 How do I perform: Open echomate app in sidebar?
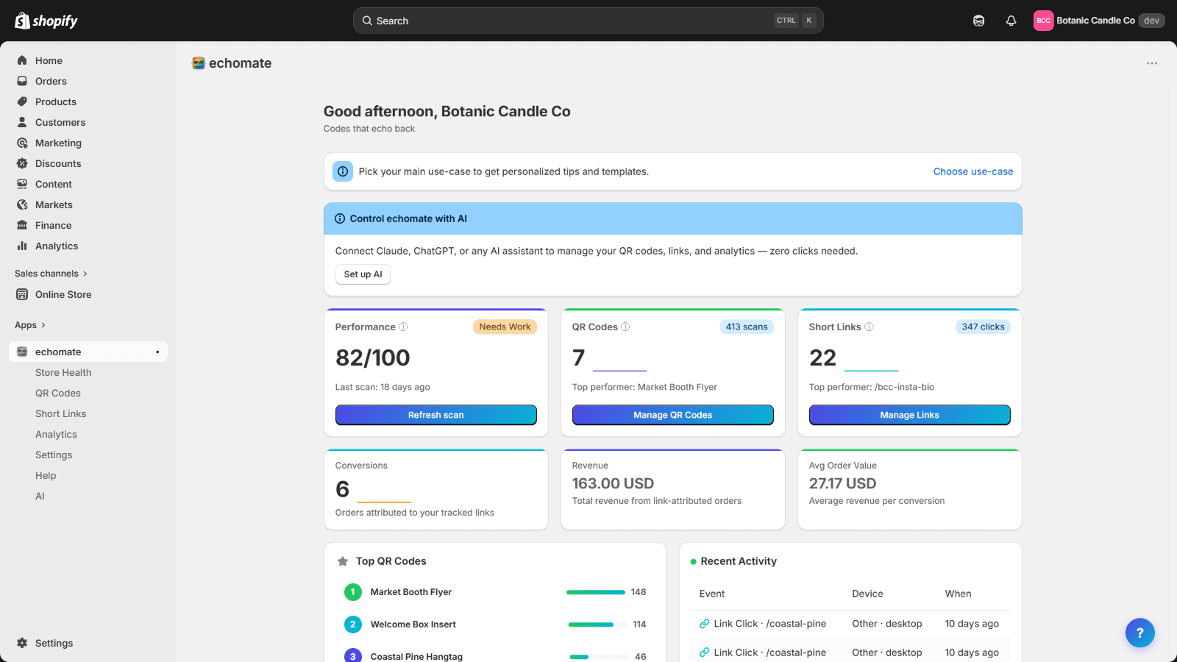[88, 352]
